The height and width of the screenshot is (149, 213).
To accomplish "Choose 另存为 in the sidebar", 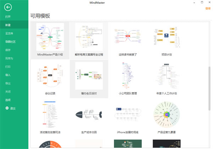I will tap(9, 58).
